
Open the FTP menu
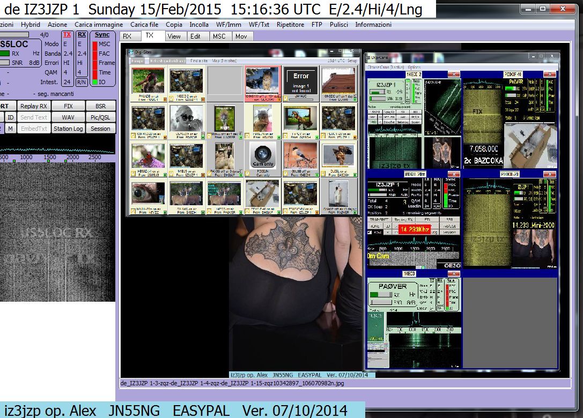pos(317,25)
